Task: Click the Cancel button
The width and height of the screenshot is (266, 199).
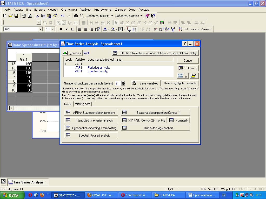Action: (188, 61)
